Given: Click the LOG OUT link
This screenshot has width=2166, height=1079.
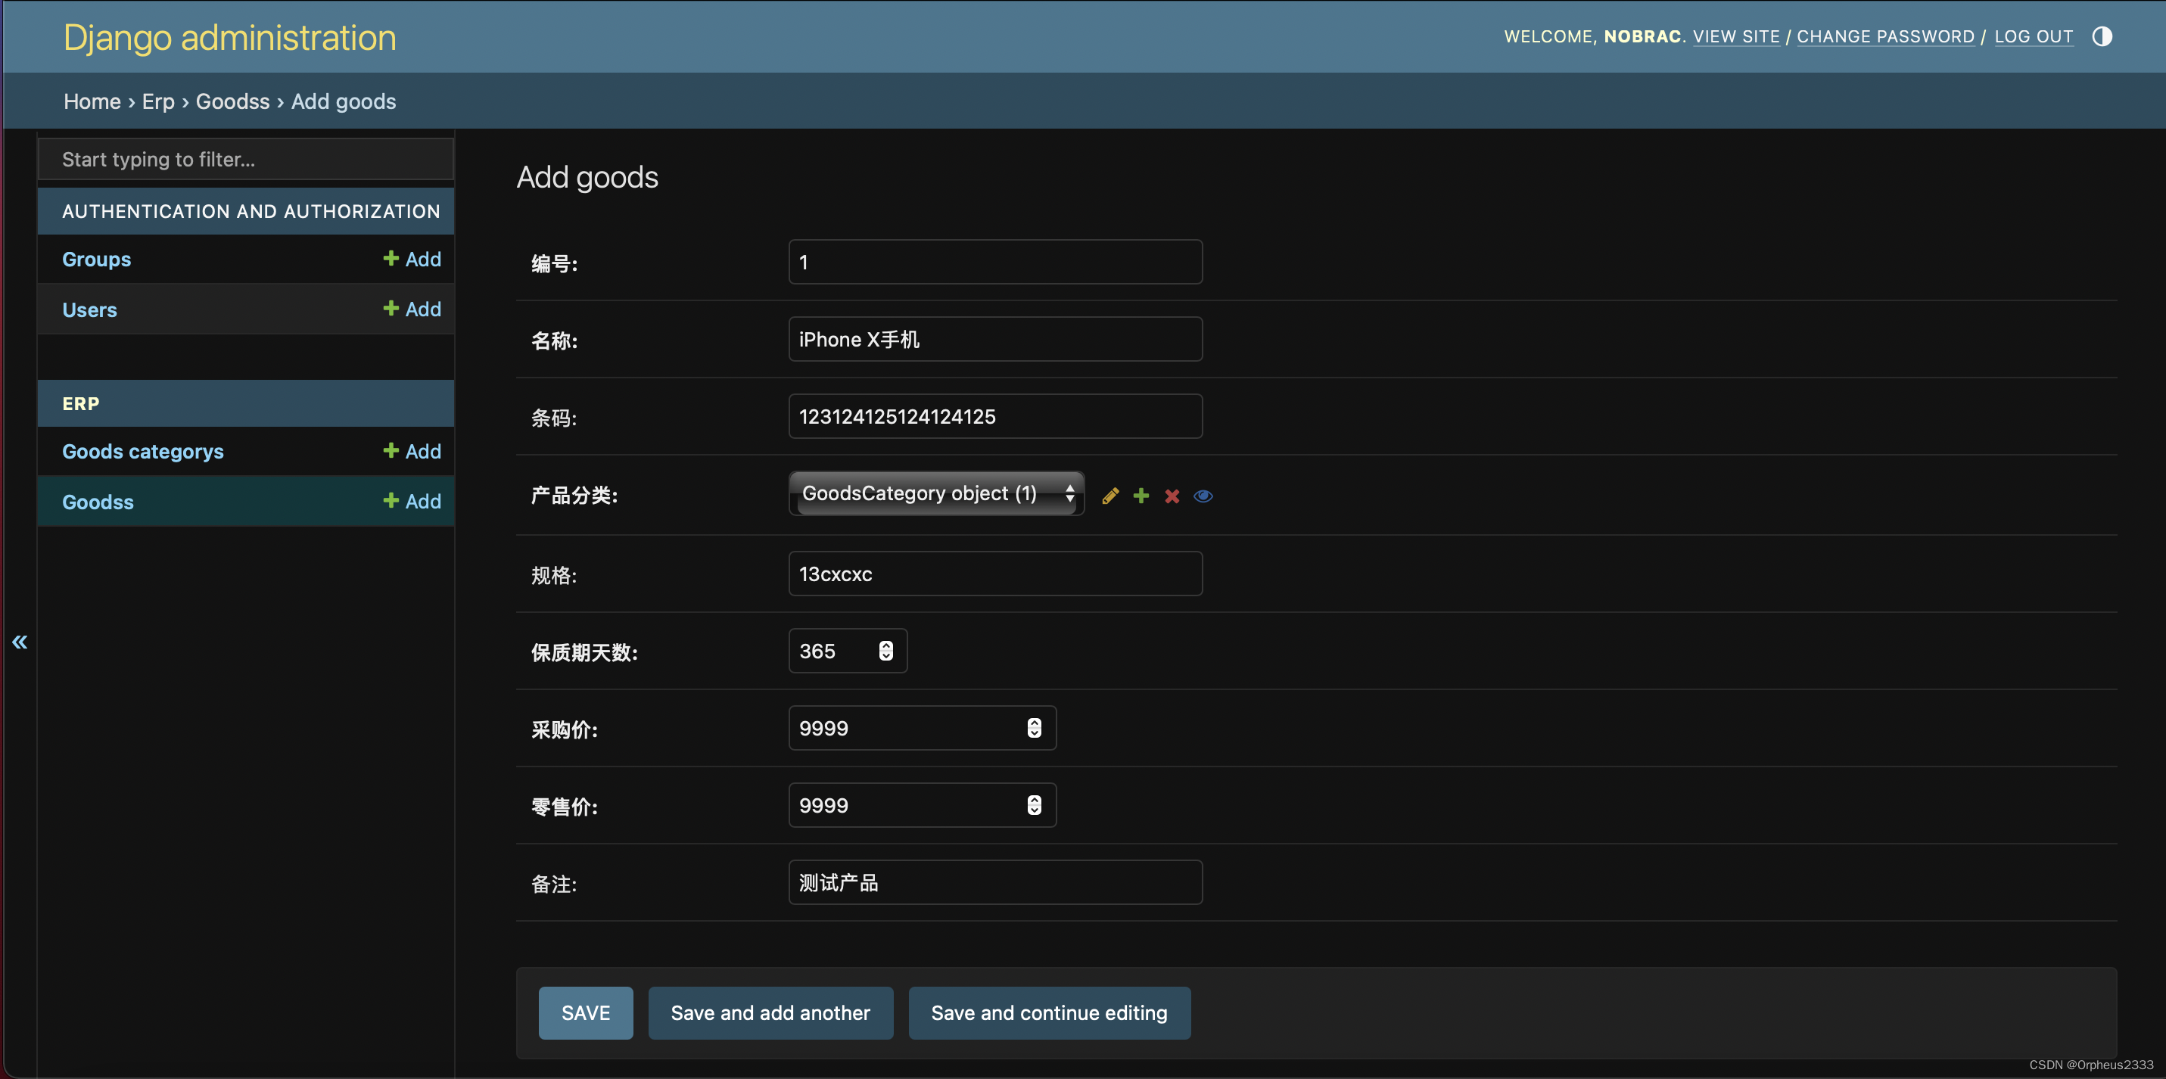Looking at the screenshot, I should pyautogui.click(x=2033, y=36).
